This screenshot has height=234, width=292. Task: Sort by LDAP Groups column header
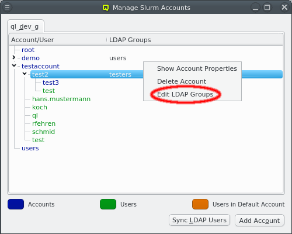click(194, 40)
